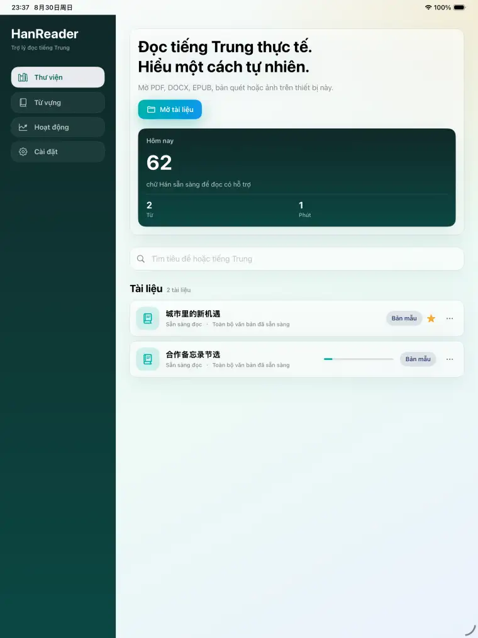Open the Hoạt động activity tab
478x638 pixels.
pos(58,127)
